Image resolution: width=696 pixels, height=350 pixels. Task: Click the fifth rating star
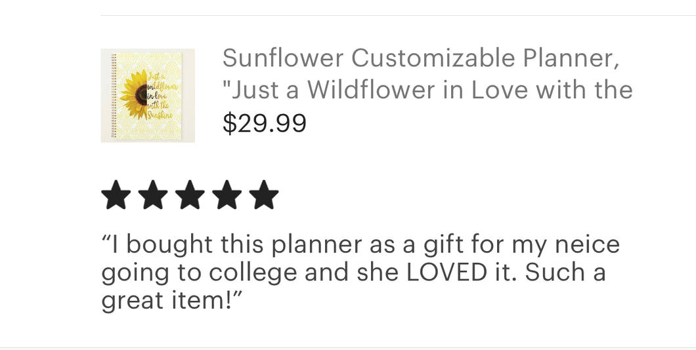coord(264,195)
